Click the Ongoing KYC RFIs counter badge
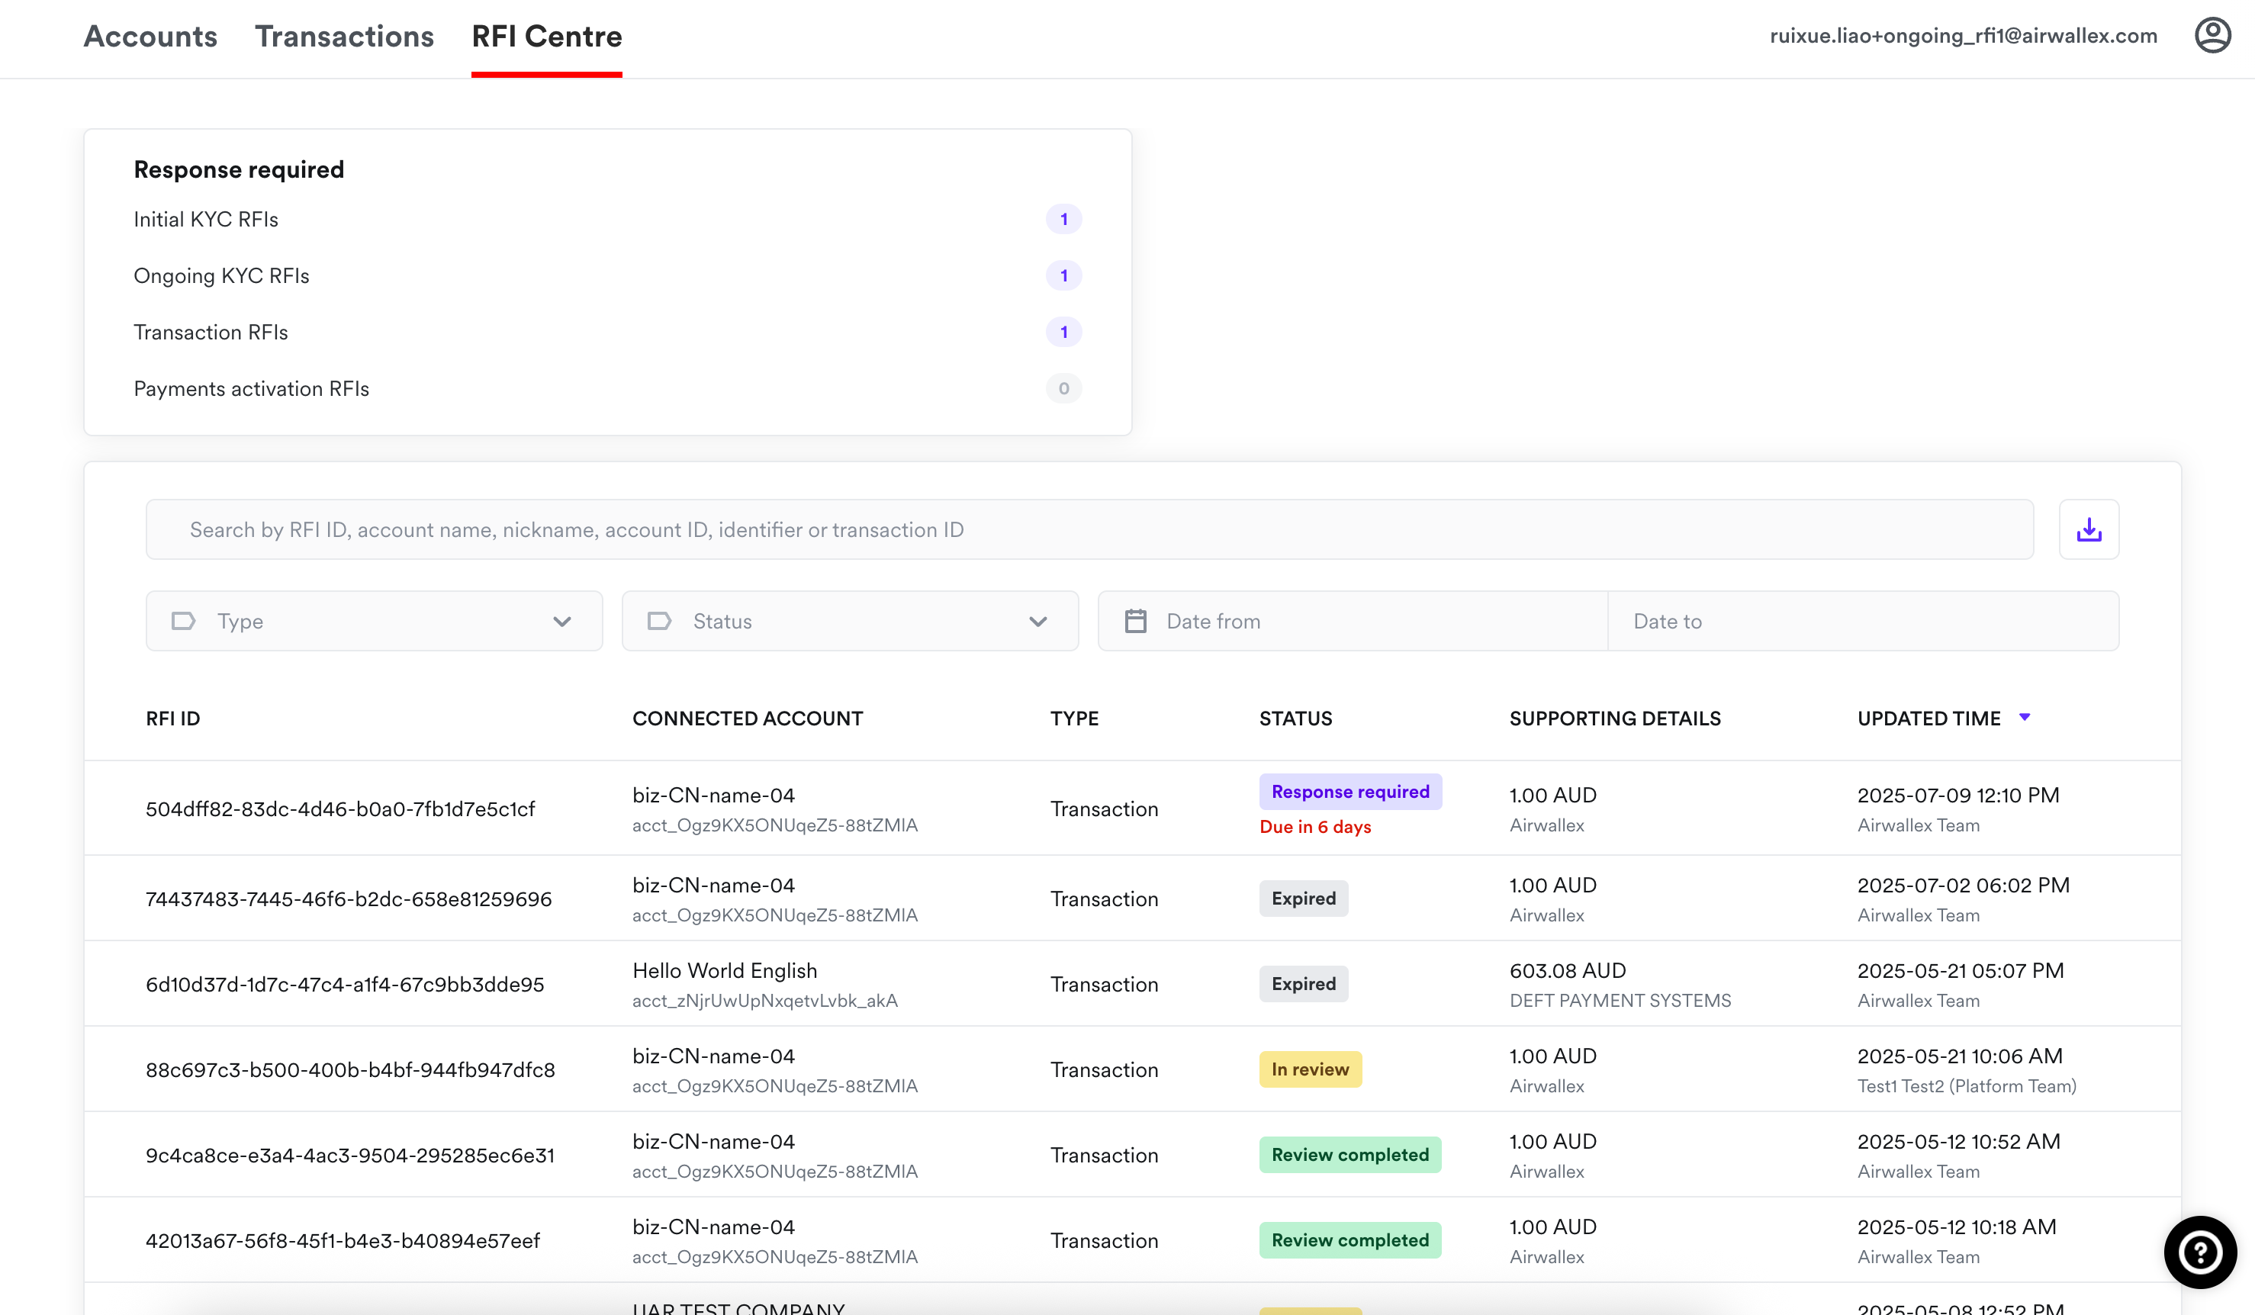The image size is (2255, 1315). (1063, 275)
